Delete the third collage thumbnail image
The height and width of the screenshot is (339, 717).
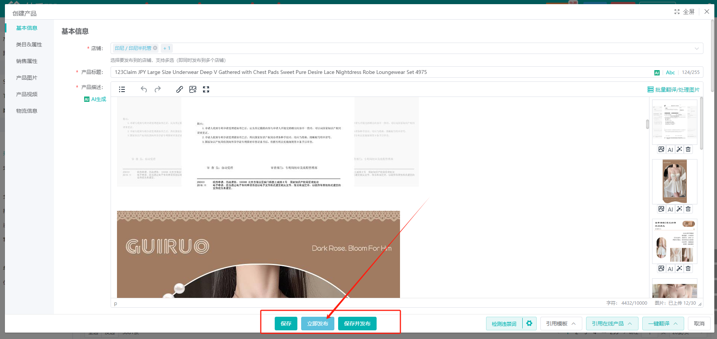click(x=688, y=268)
